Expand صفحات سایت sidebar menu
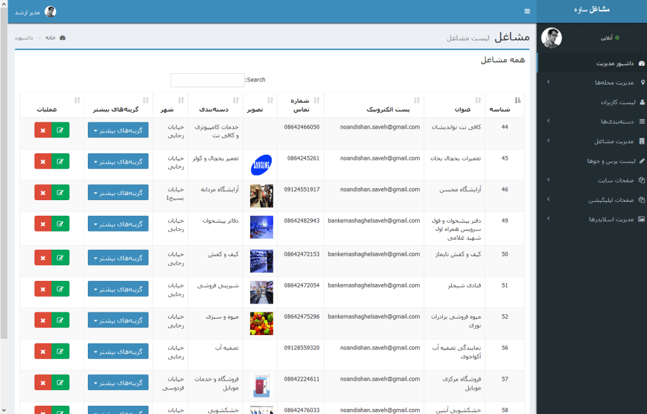This screenshot has height=414, width=647. point(592,180)
